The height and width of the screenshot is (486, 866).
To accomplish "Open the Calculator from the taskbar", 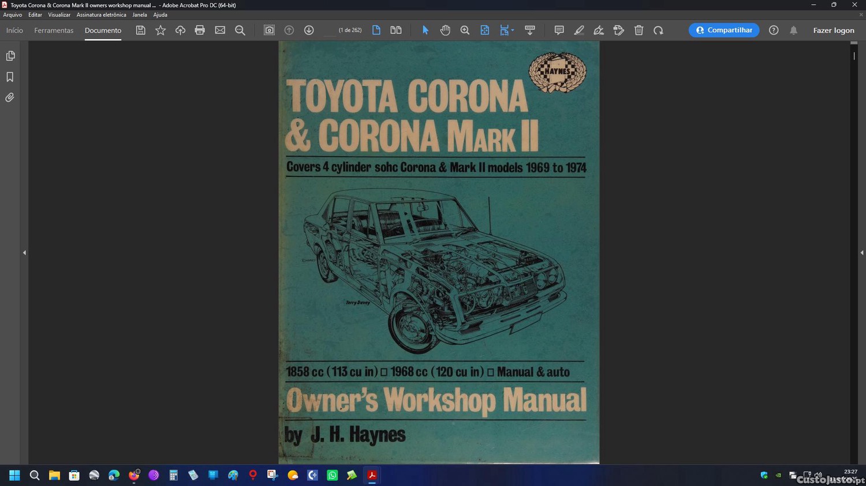I will pos(173,475).
